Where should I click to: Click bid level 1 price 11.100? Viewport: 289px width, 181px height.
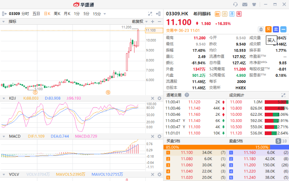pyautogui.click(x=187, y=152)
